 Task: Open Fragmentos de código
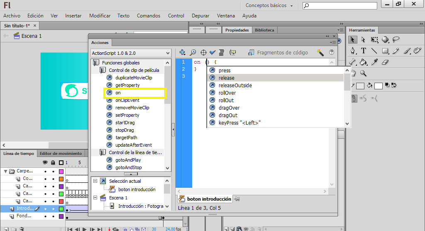278,52
